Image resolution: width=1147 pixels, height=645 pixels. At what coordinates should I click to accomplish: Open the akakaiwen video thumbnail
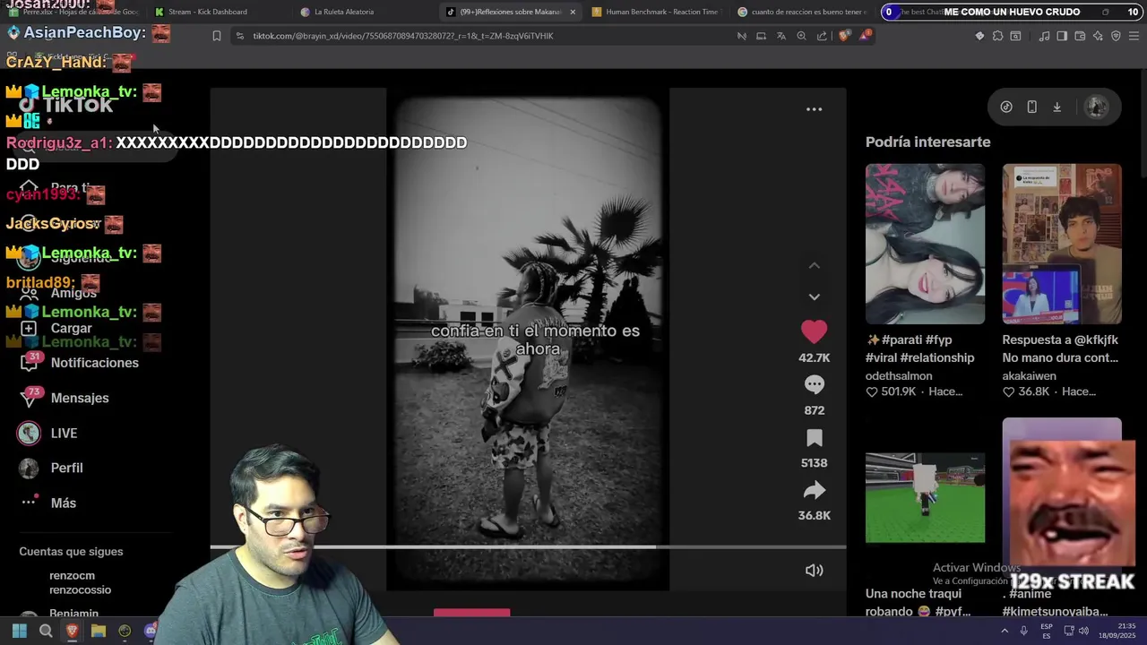(1062, 244)
